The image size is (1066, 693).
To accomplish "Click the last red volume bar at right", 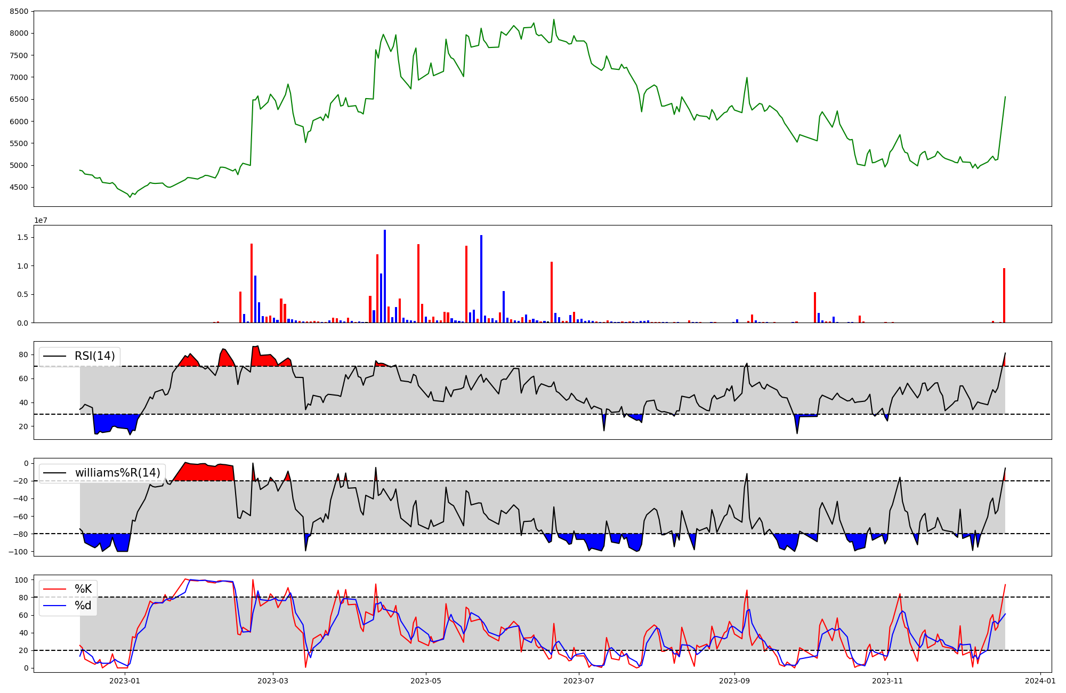I will click(1004, 295).
